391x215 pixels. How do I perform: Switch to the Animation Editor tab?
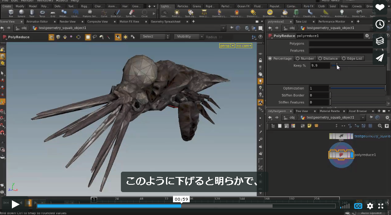[x=37, y=22]
